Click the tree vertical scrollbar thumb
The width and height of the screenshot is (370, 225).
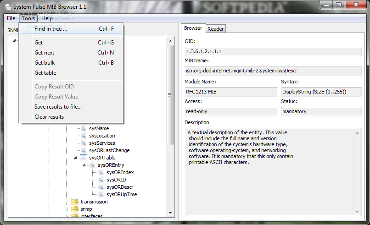[x=170, y=95]
